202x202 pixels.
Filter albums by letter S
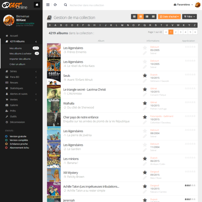pyautogui.click(x=156, y=25)
